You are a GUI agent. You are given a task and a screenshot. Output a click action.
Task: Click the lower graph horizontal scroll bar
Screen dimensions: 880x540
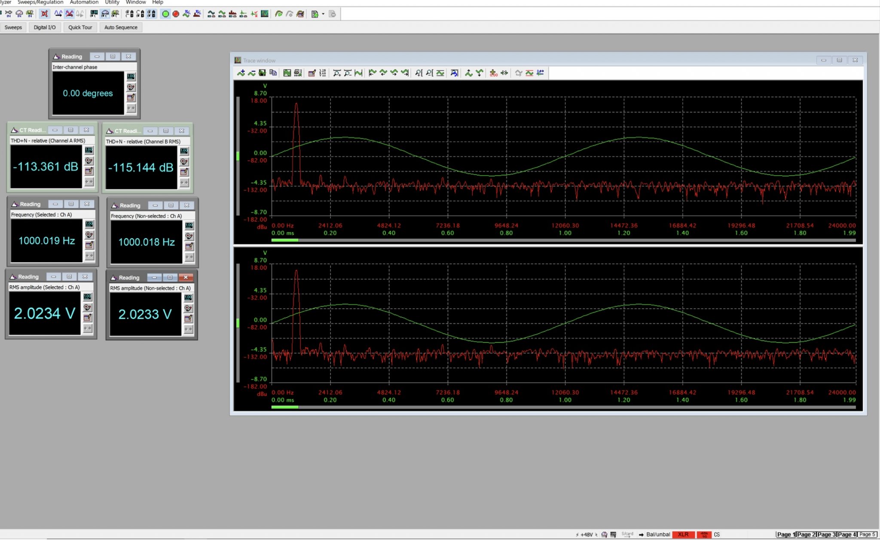563,407
